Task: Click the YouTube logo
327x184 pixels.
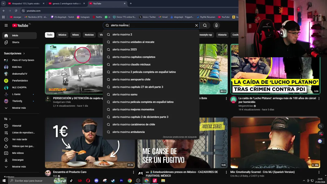Action: click(x=20, y=25)
